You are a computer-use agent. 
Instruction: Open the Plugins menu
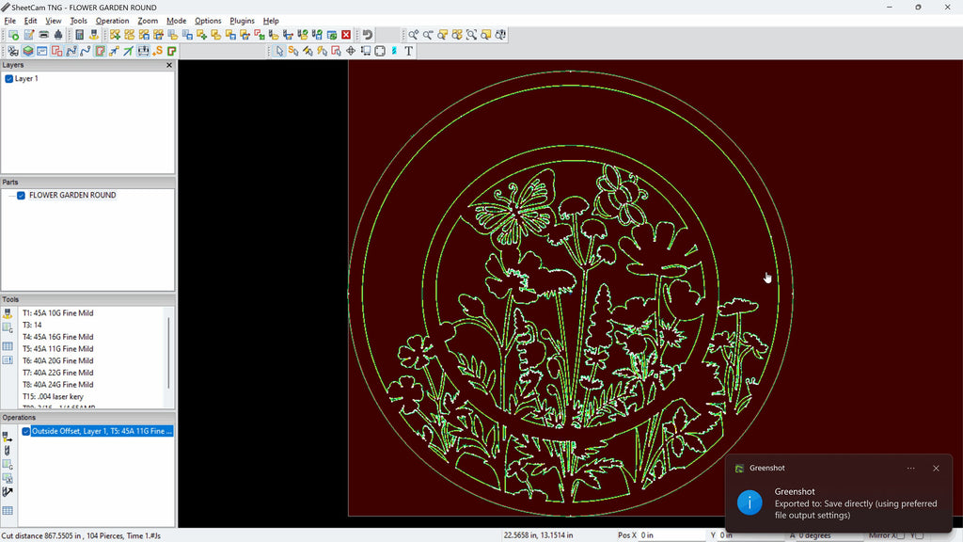pos(242,21)
